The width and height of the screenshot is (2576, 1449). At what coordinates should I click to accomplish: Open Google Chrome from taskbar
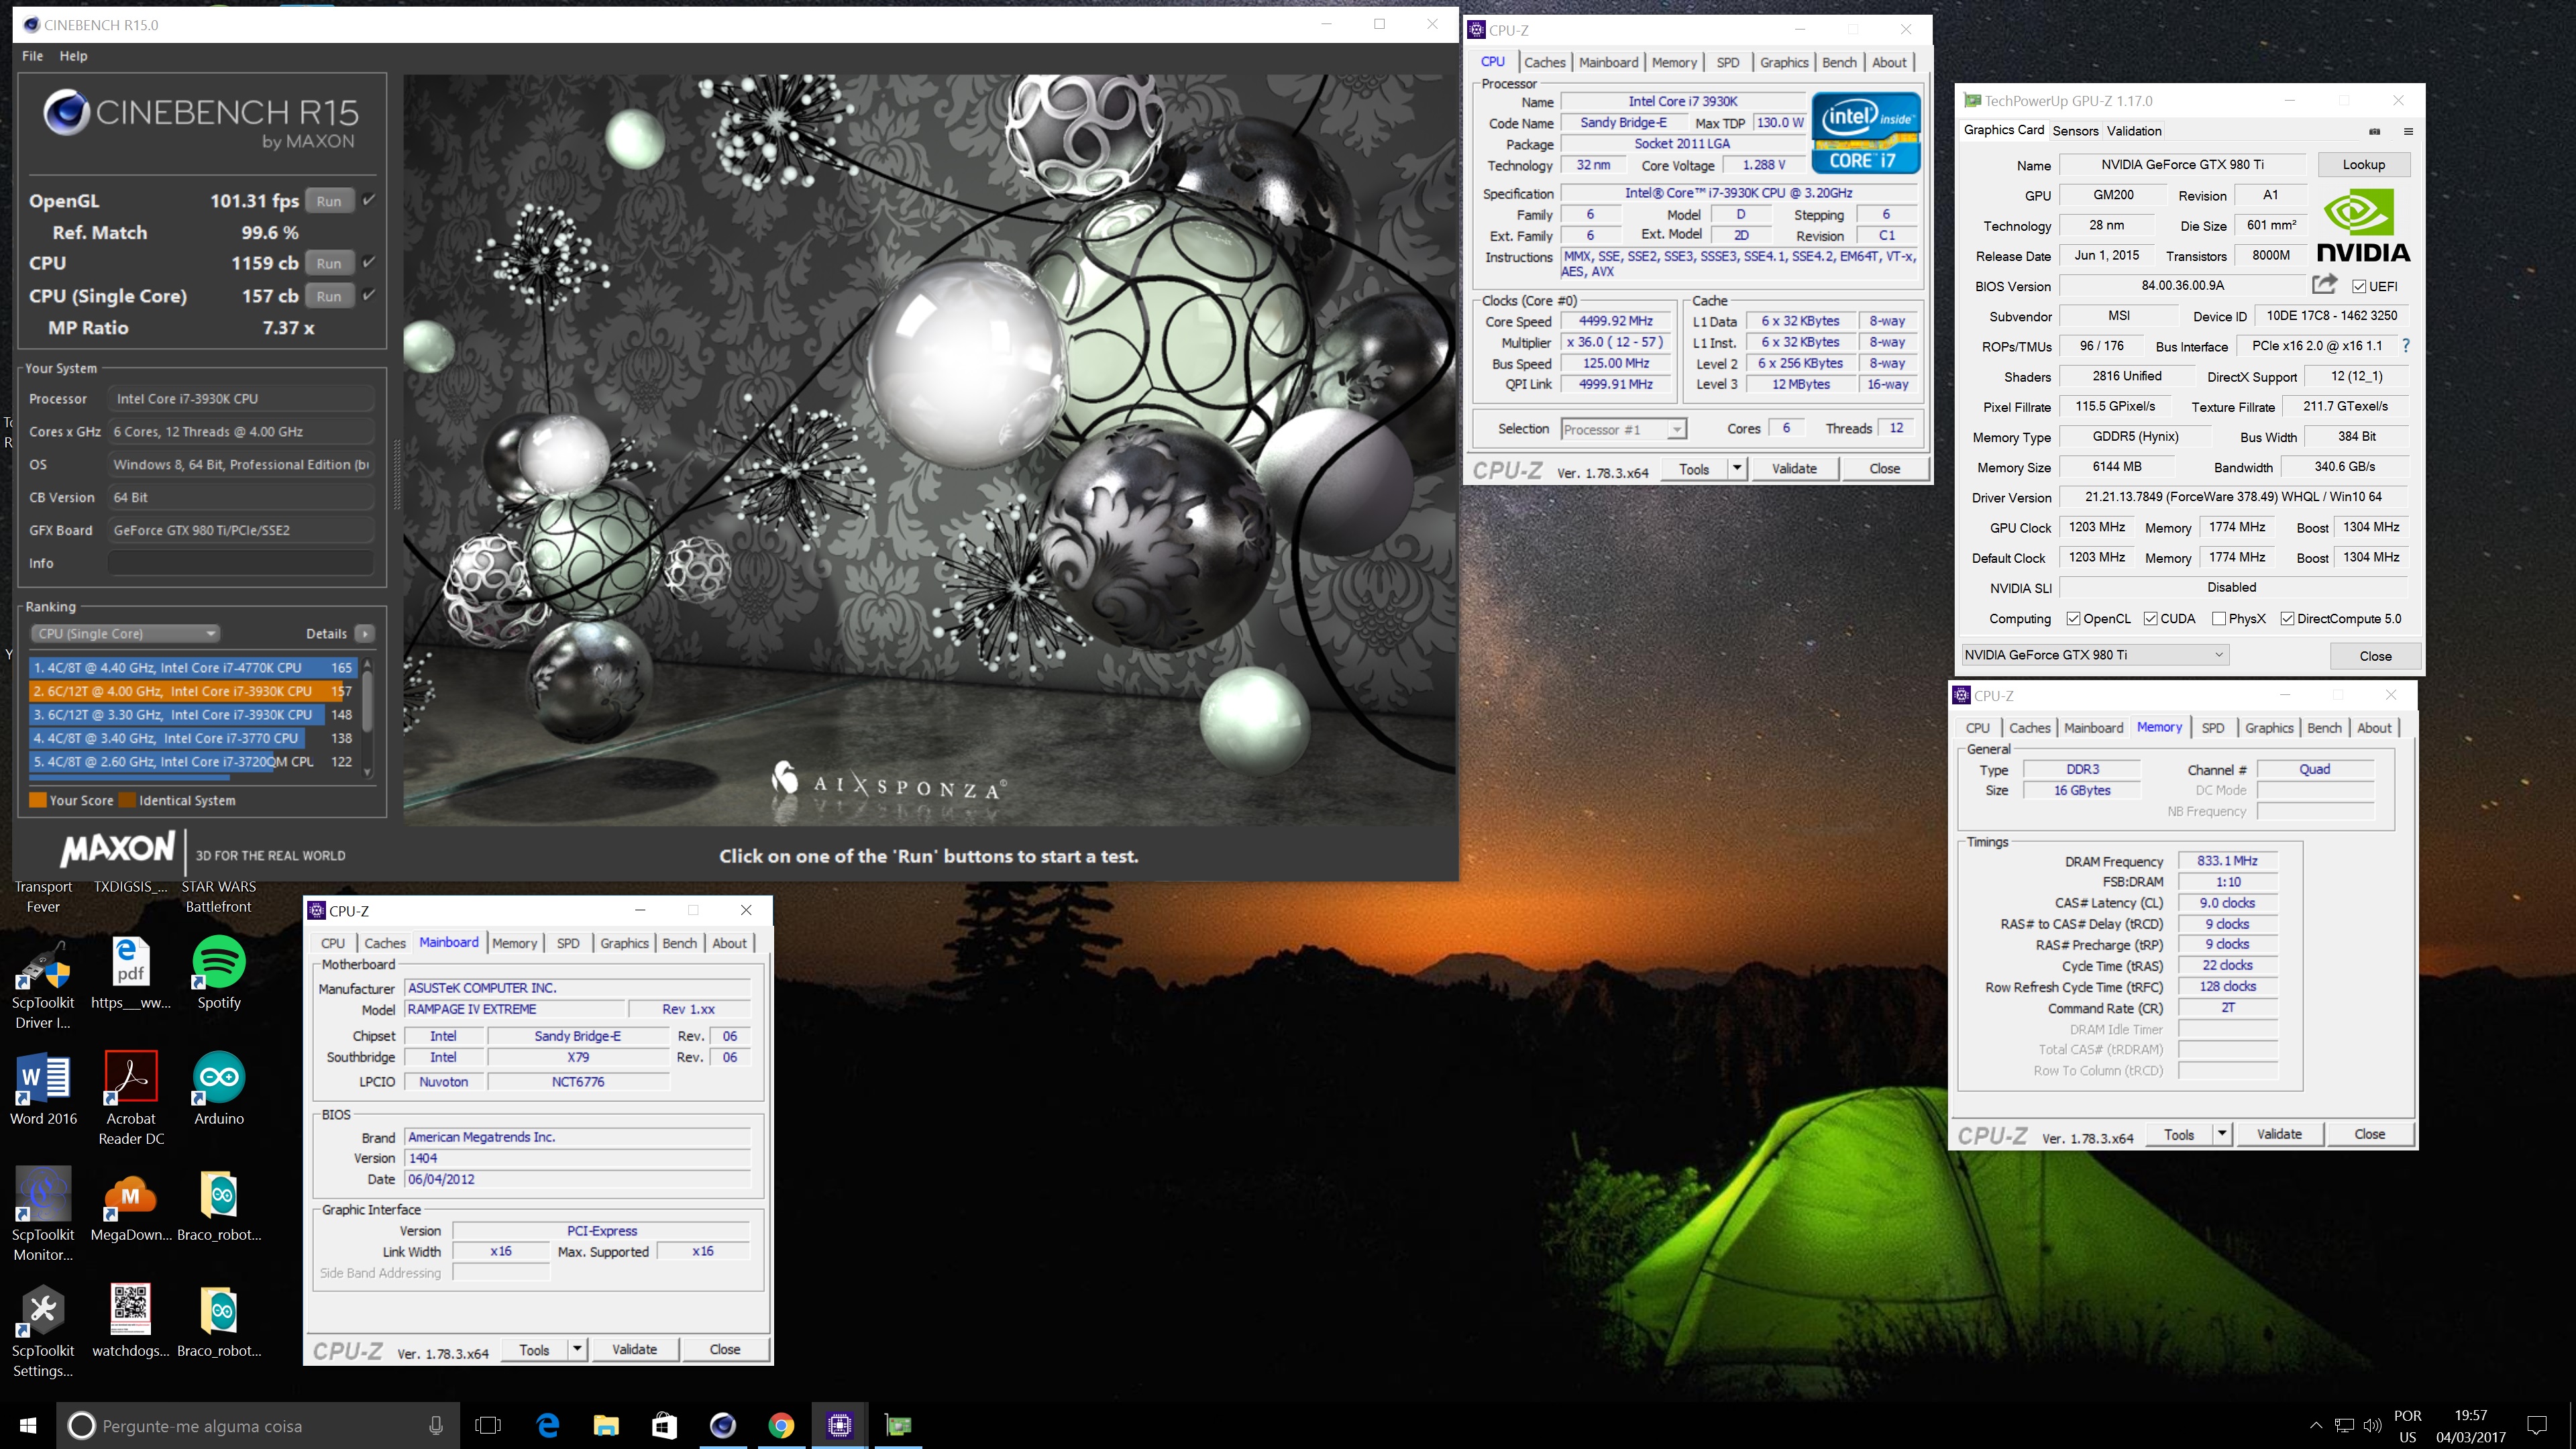[781, 1425]
